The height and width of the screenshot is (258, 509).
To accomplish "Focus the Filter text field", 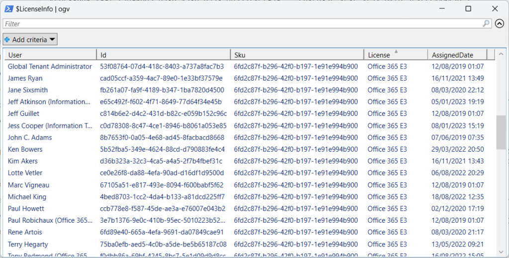I will tap(247, 23).
